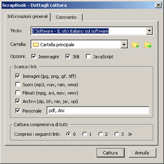Enable the JavaScript checkbox

88,56
